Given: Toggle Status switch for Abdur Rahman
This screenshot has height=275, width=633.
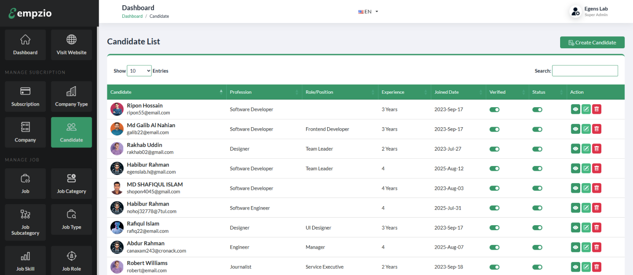Looking at the screenshot, I should (x=537, y=247).
